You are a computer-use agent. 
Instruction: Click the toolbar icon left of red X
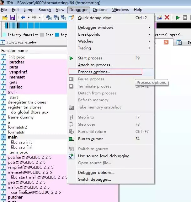160,18
